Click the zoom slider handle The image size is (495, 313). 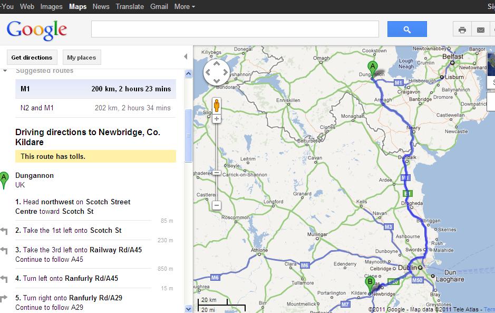coord(217,173)
